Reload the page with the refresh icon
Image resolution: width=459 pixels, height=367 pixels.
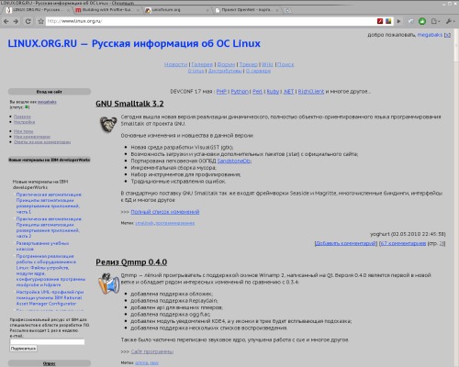coord(28,21)
